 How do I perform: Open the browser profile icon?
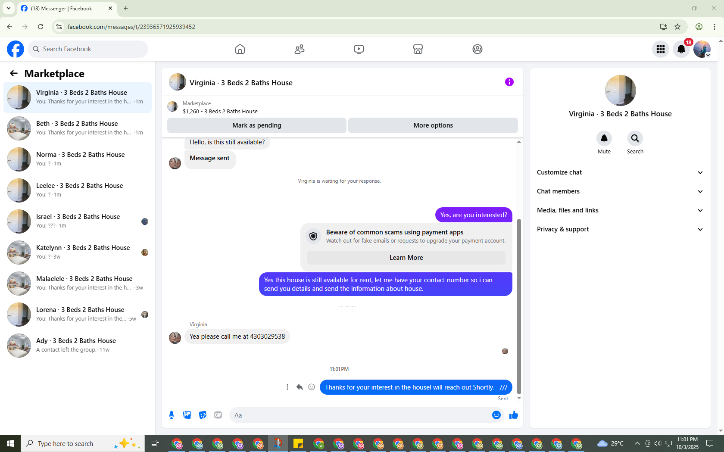[699, 27]
